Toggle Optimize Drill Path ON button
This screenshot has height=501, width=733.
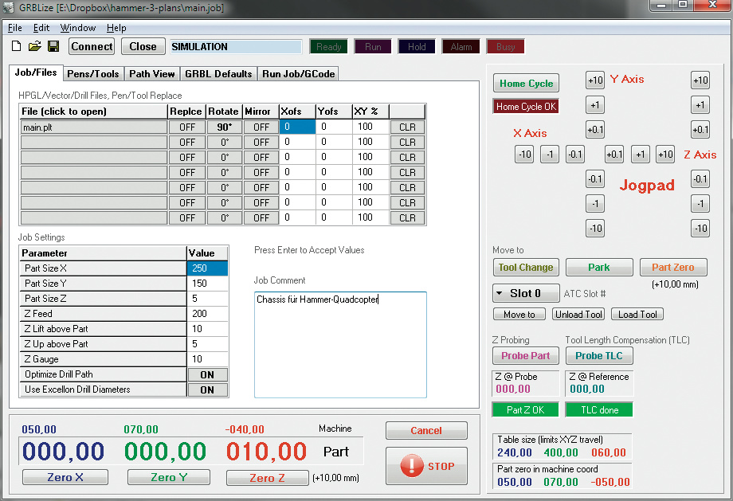(x=207, y=374)
